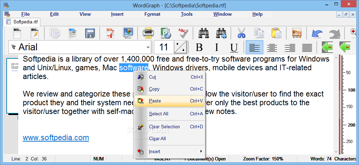Viewport: 359px width, 165px height.
Task: Toggle Italic formatting
Action: coord(216,48)
